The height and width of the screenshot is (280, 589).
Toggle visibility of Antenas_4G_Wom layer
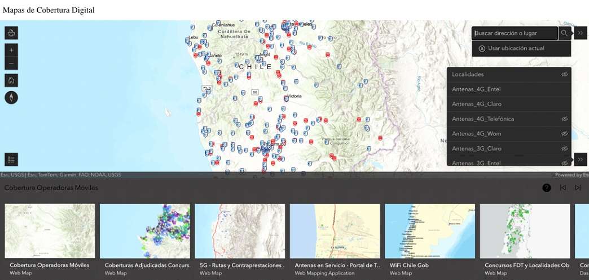point(564,134)
